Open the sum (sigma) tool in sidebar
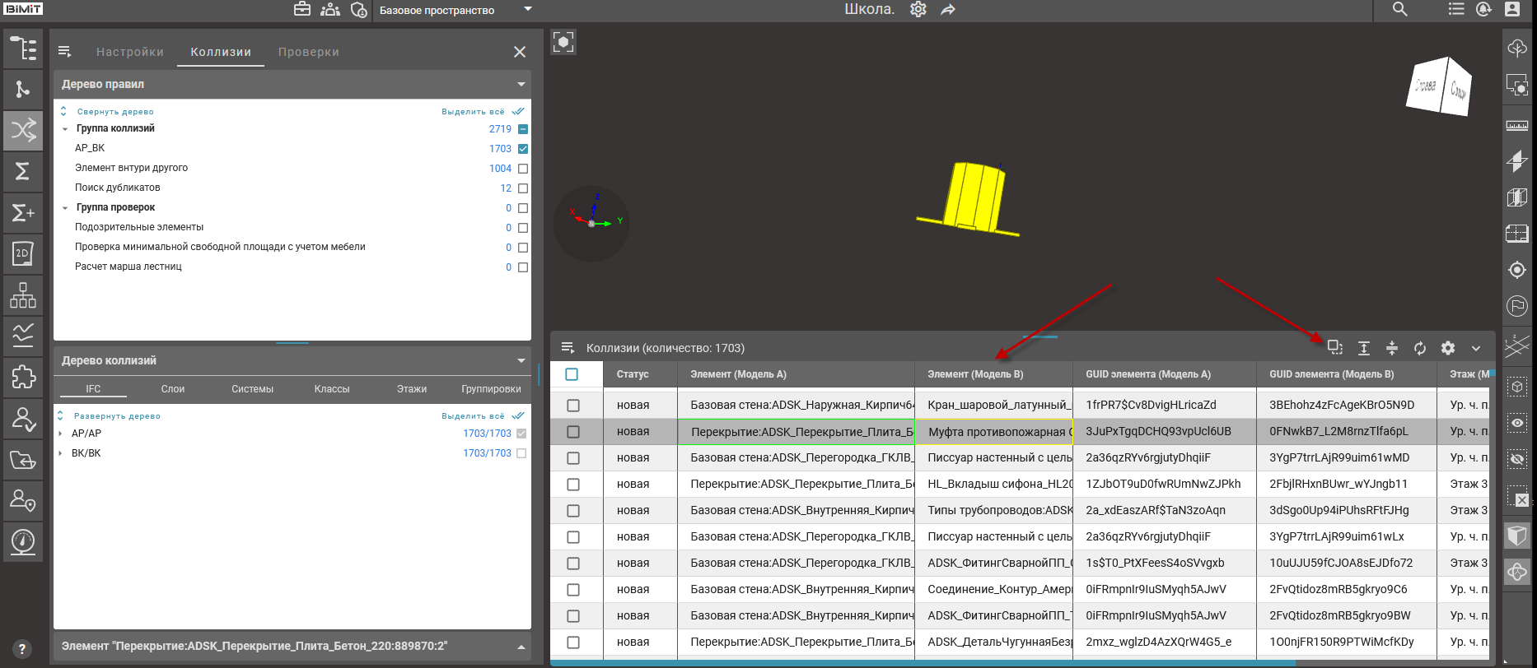Image resolution: width=1537 pixels, height=668 pixels. (x=23, y=171)
